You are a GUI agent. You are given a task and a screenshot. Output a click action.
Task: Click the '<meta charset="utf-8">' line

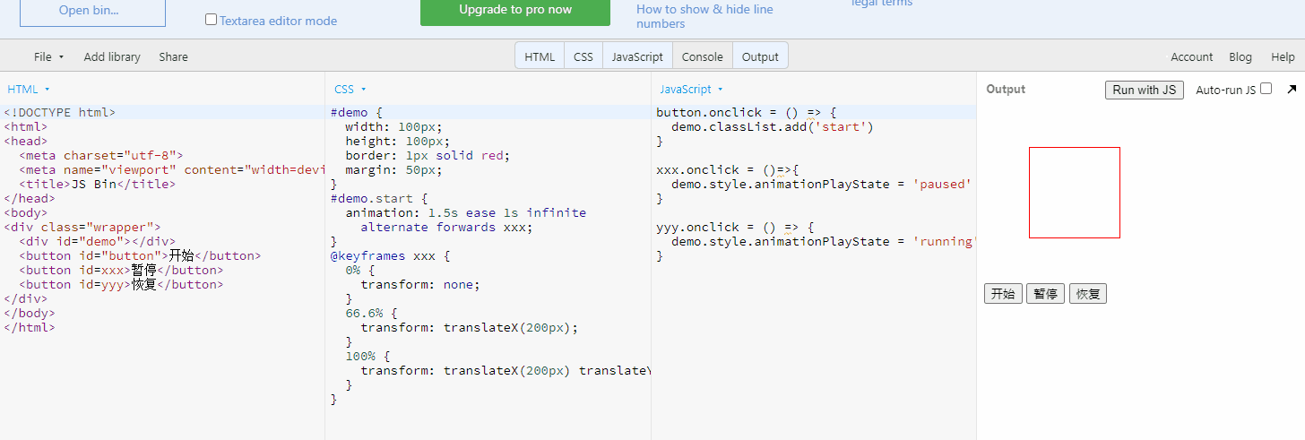pyautogui.click(x=100, y=155)
